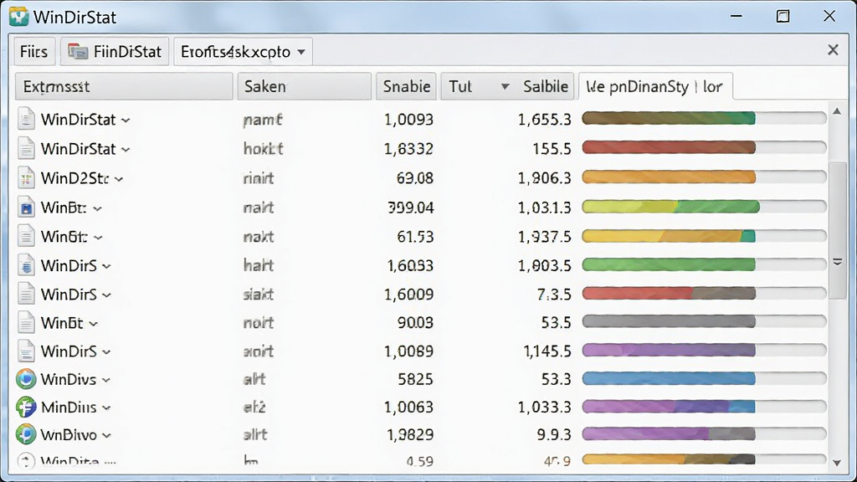
Task: Select the 'pamt' cell
Action: tap(262, 120)
